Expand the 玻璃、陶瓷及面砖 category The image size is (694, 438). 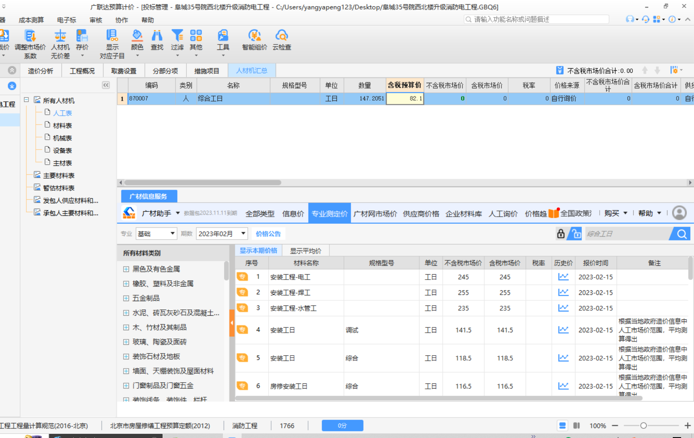click(126, 342)
